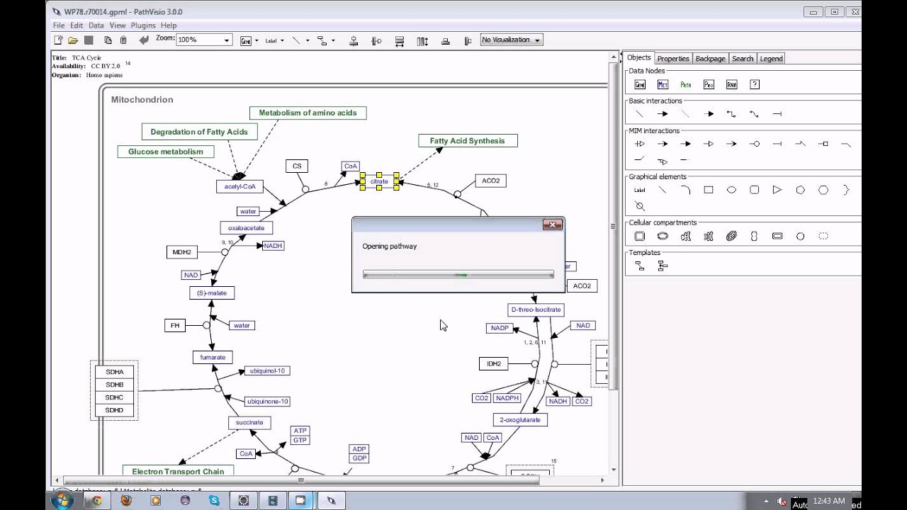The image size is (907, 510).
Task: Switch to the Objects tab
Action: coord(639,58)
